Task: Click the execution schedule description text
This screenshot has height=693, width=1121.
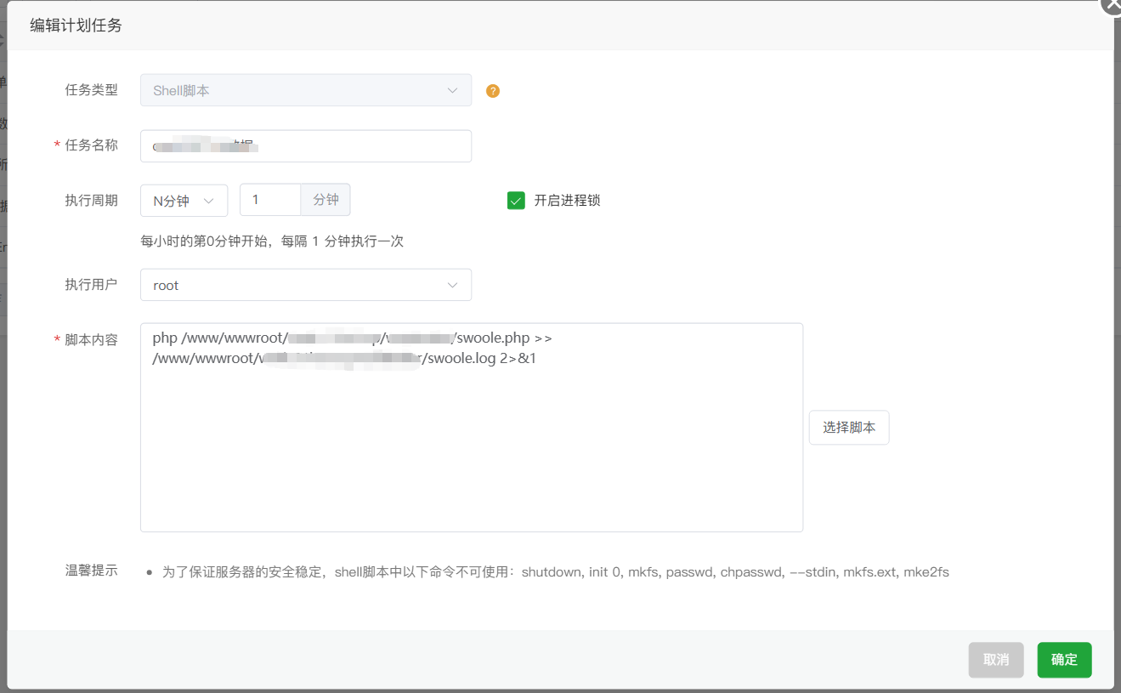Action: click(x=270, y=241)
